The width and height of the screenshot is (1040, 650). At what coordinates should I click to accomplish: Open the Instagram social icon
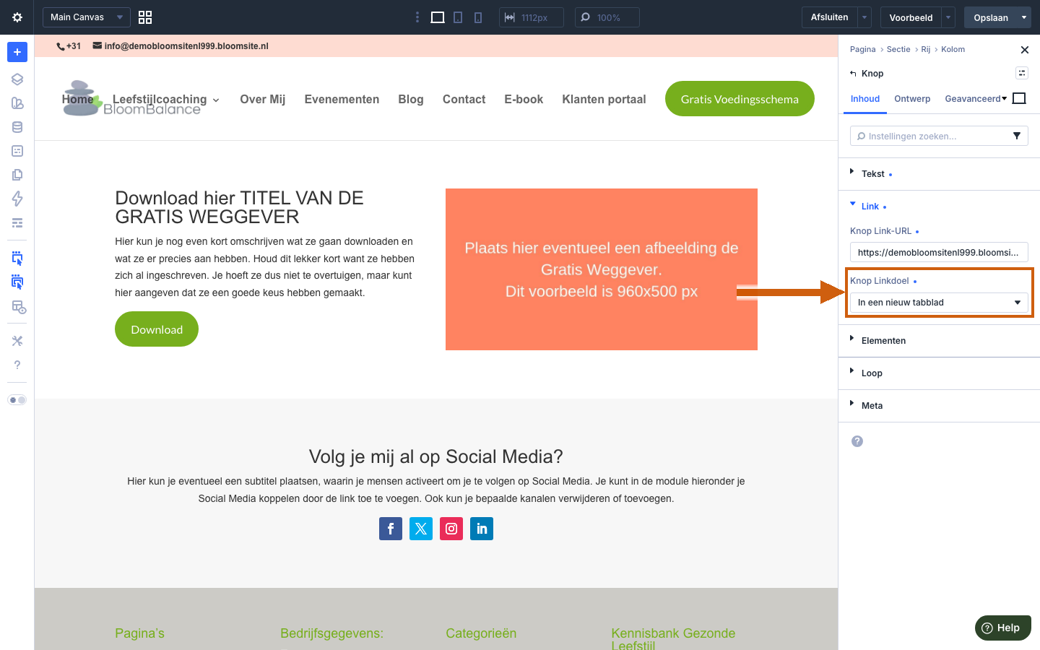451,529
